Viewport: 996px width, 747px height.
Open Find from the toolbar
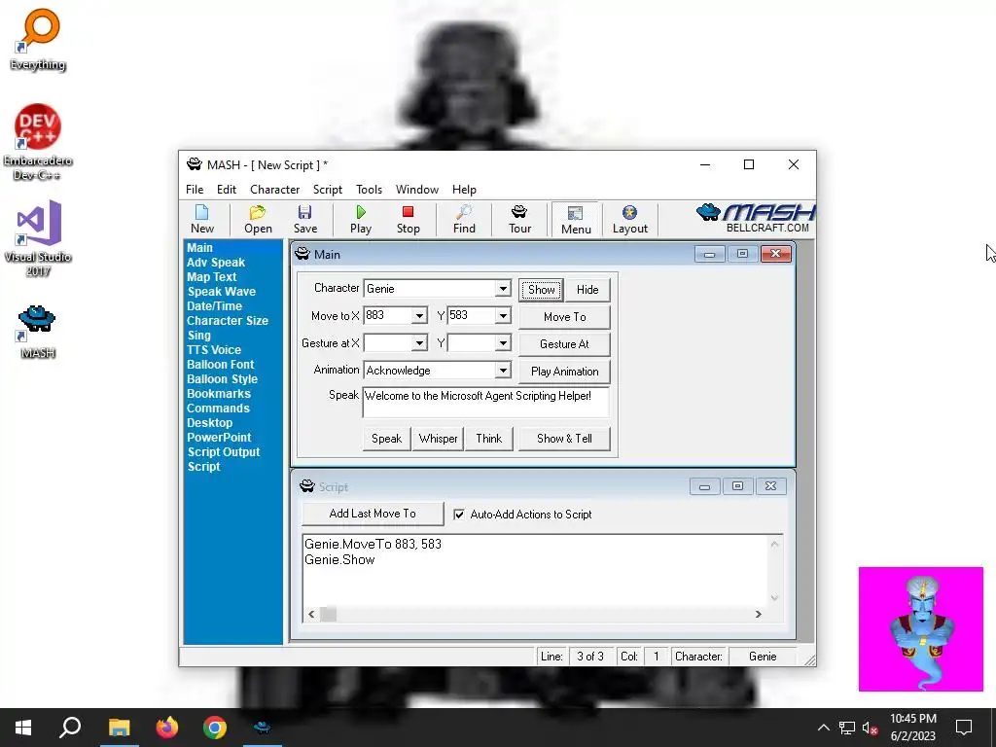pyautogui.click(x=464, y=219)
